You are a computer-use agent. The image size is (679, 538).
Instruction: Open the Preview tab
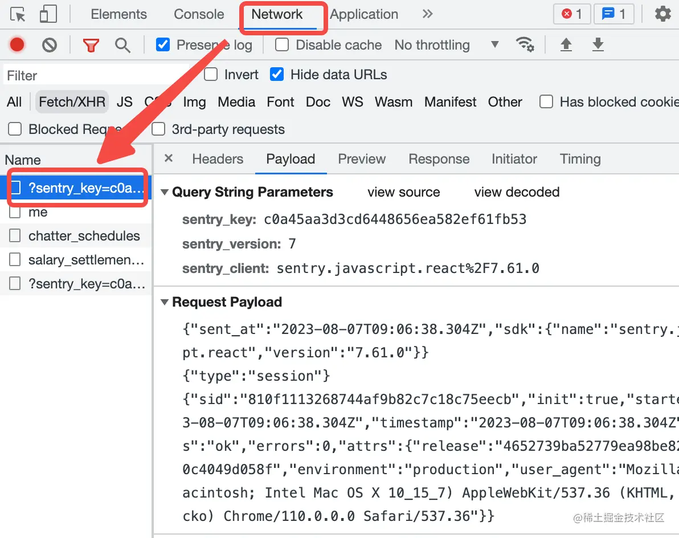pyautogui.click(x=362, y=159)
